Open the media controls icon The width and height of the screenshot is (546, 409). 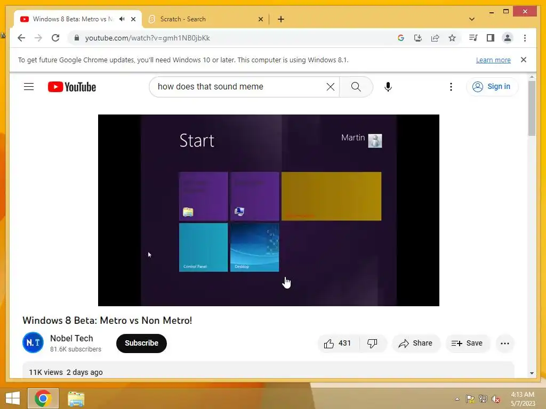tap(473, 38)
